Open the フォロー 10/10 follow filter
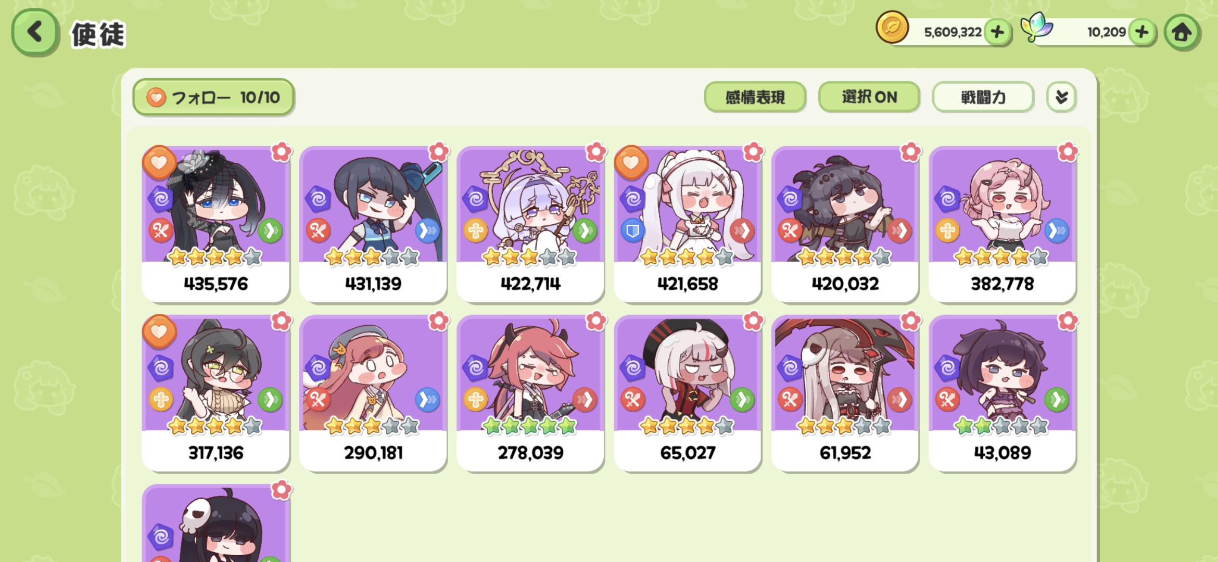1218x562 pixels. tap(213, 97)
